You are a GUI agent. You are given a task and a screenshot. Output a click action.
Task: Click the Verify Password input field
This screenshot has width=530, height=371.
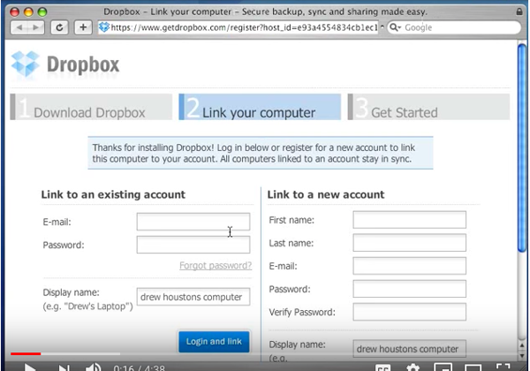(x=409, y=312)
